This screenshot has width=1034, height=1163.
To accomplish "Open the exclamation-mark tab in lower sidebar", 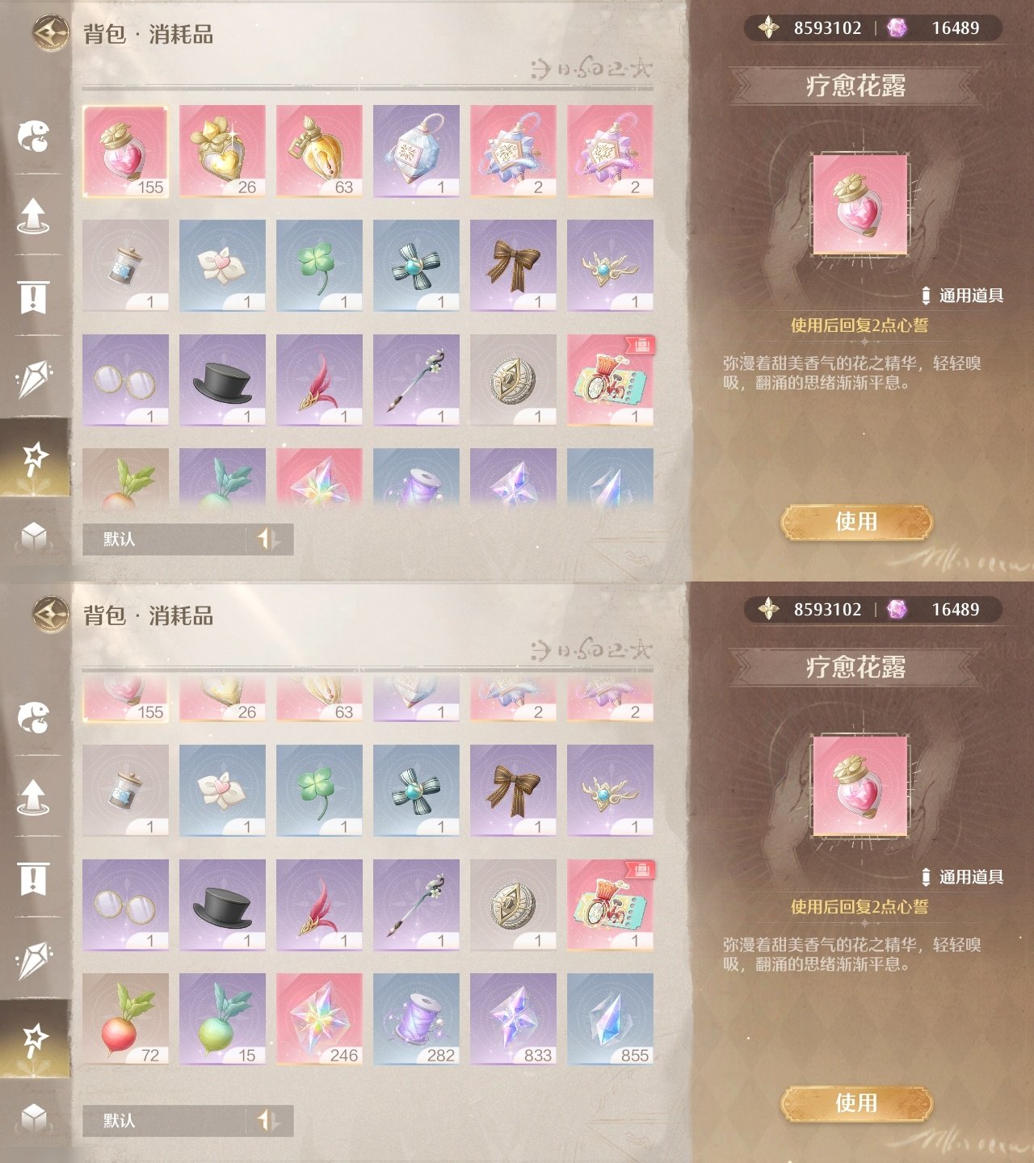I will tap(34, 878).
